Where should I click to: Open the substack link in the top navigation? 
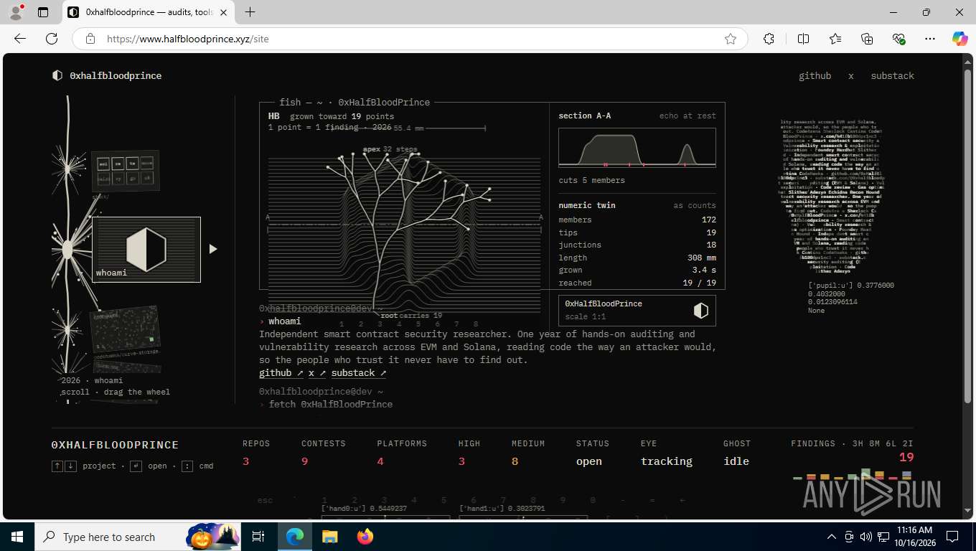click(x=892, y=75)
